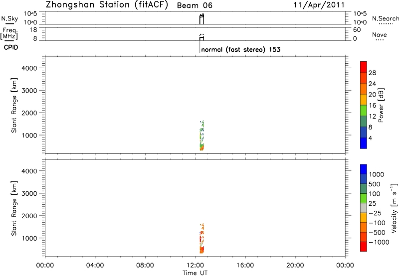Select the 'Nave' legend label
Image resolution: width=399 pixels, height=276 pixels.
tap(380, 35)
